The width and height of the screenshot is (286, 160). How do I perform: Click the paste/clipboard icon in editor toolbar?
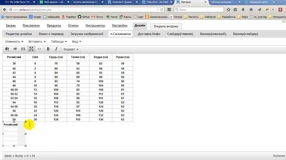tap(7, 49)
